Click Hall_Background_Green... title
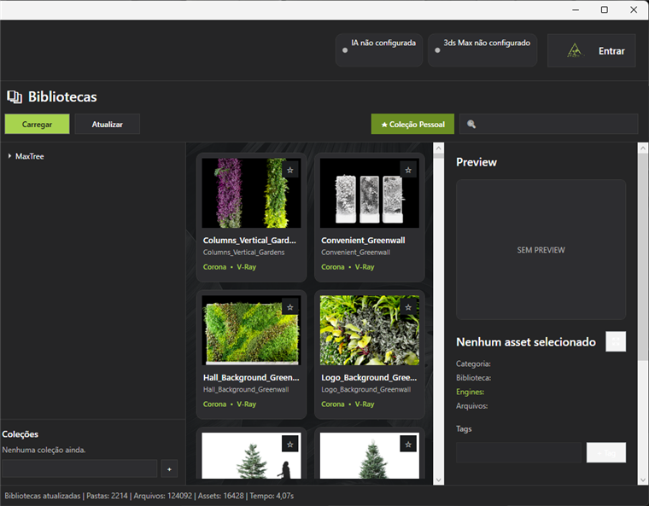Screen dimensions: 649x506 pyautogui.click(x=251, y=377)
